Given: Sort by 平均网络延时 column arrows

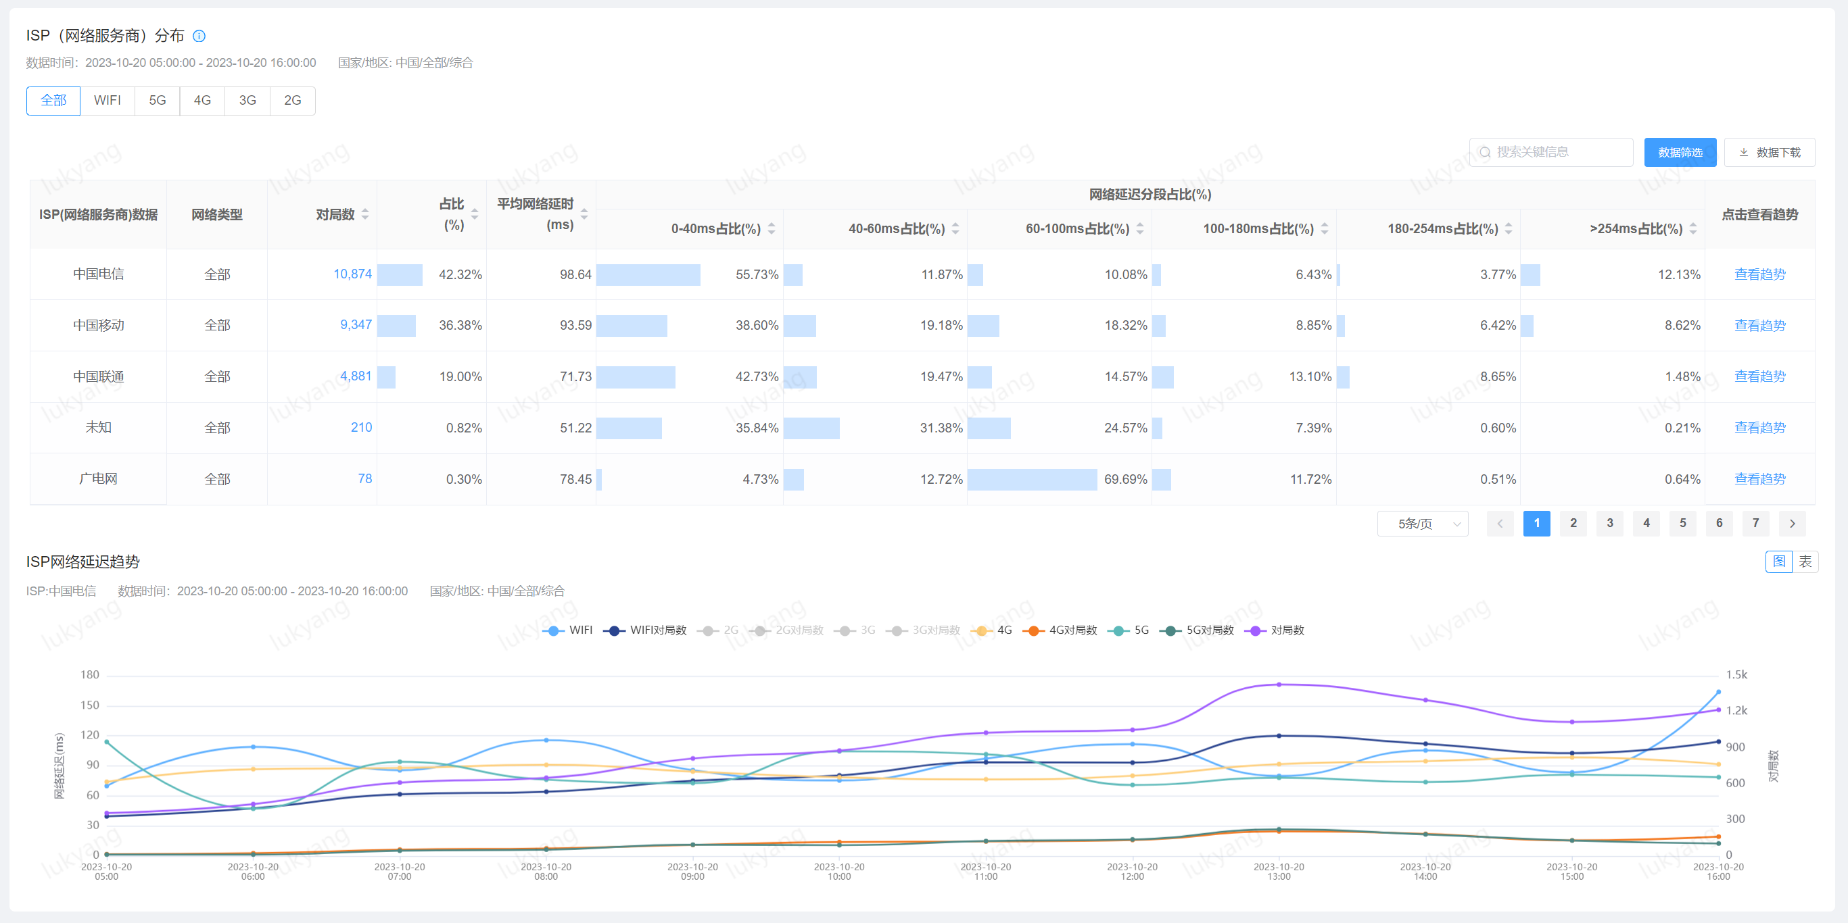Looking at the screenshot, I should tap(584, 214).
